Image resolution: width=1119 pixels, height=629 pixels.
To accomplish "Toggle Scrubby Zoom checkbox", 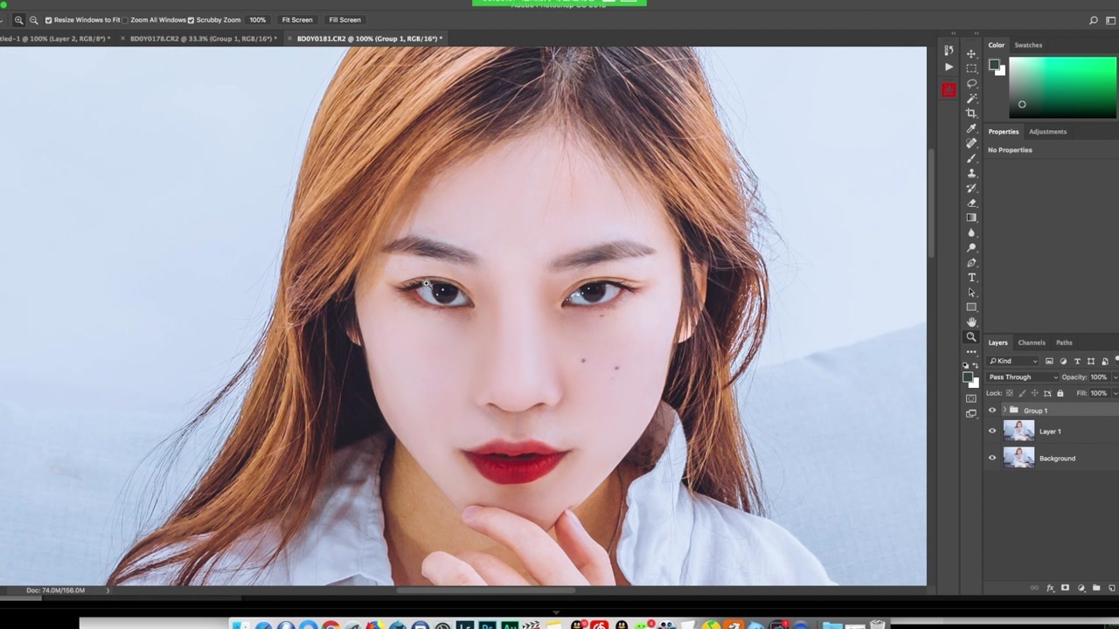I will point(191,19).
